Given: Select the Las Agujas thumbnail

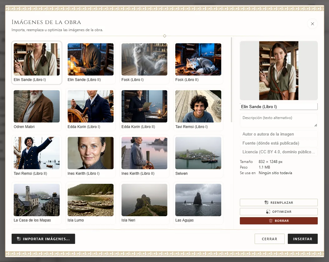Looking at the screenshot, I should coord(198,203).
